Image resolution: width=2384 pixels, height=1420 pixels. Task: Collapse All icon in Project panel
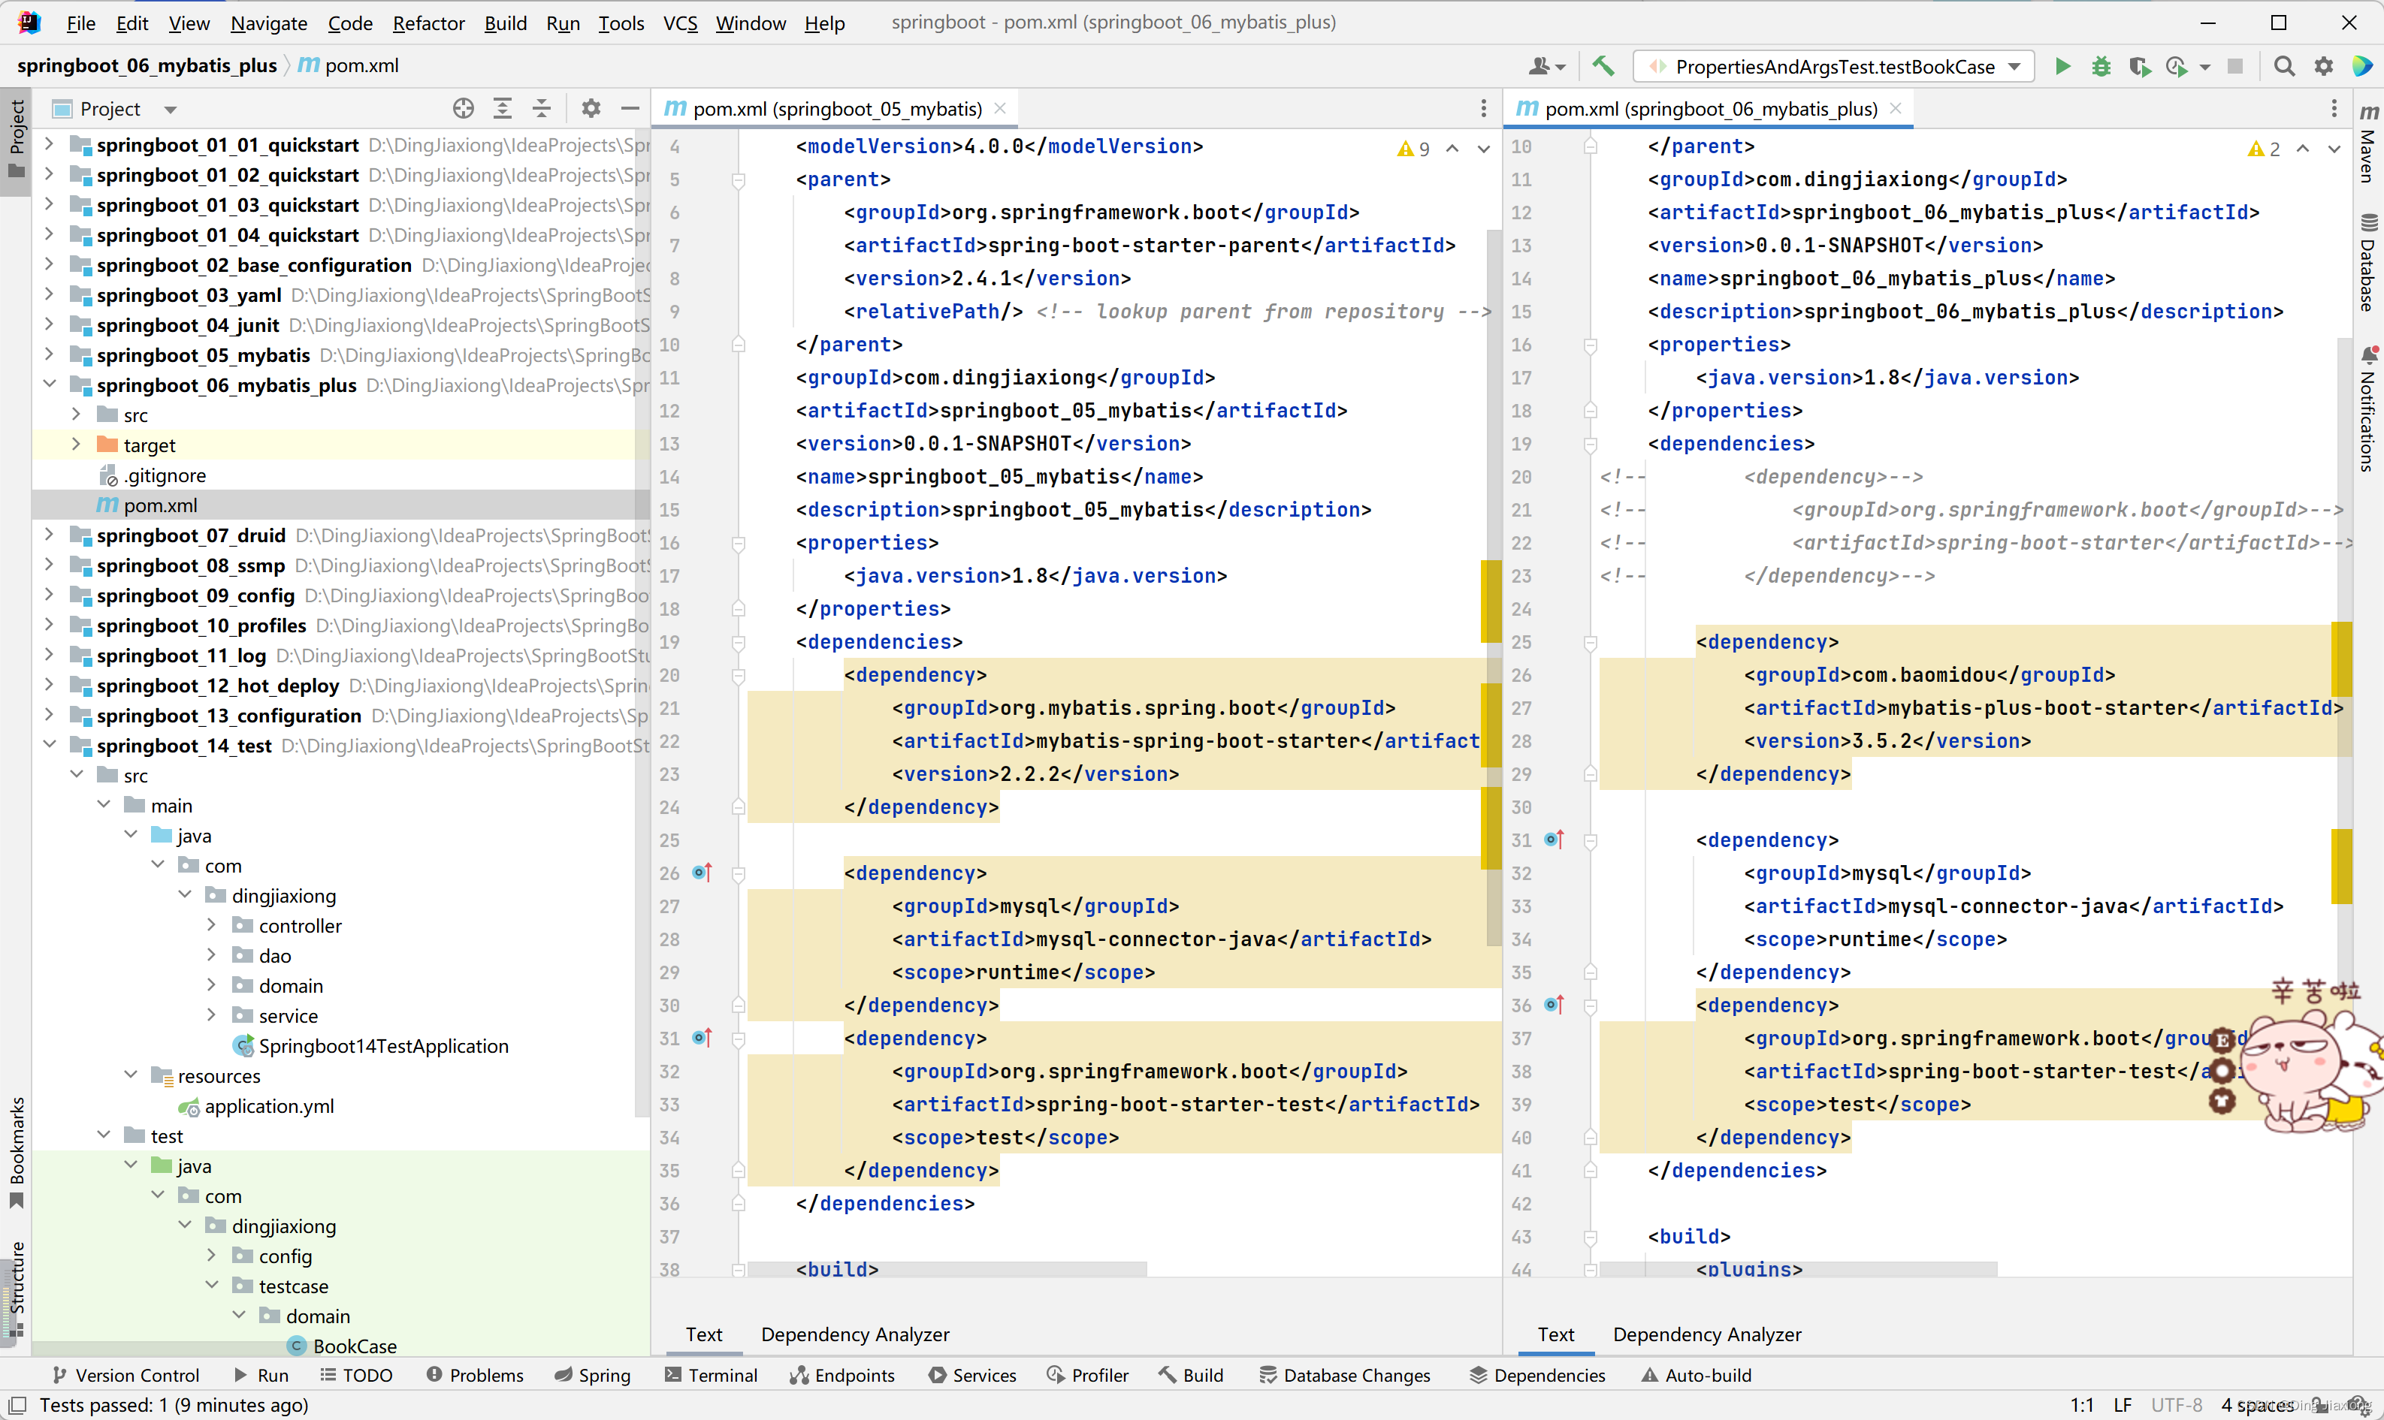tap(542, 108)
